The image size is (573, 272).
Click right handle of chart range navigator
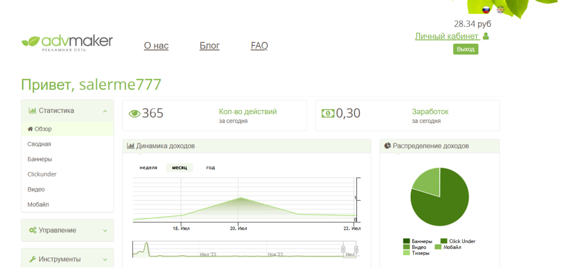tap(356, 249)
